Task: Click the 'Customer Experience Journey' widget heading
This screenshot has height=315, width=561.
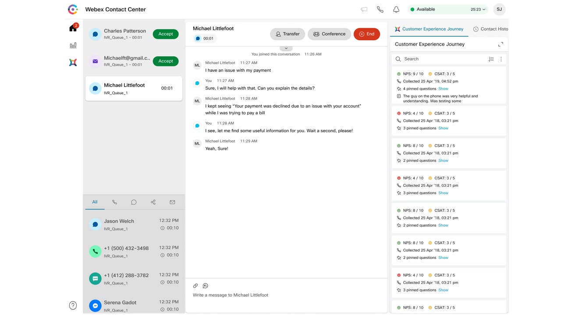Action: (430, 44)
